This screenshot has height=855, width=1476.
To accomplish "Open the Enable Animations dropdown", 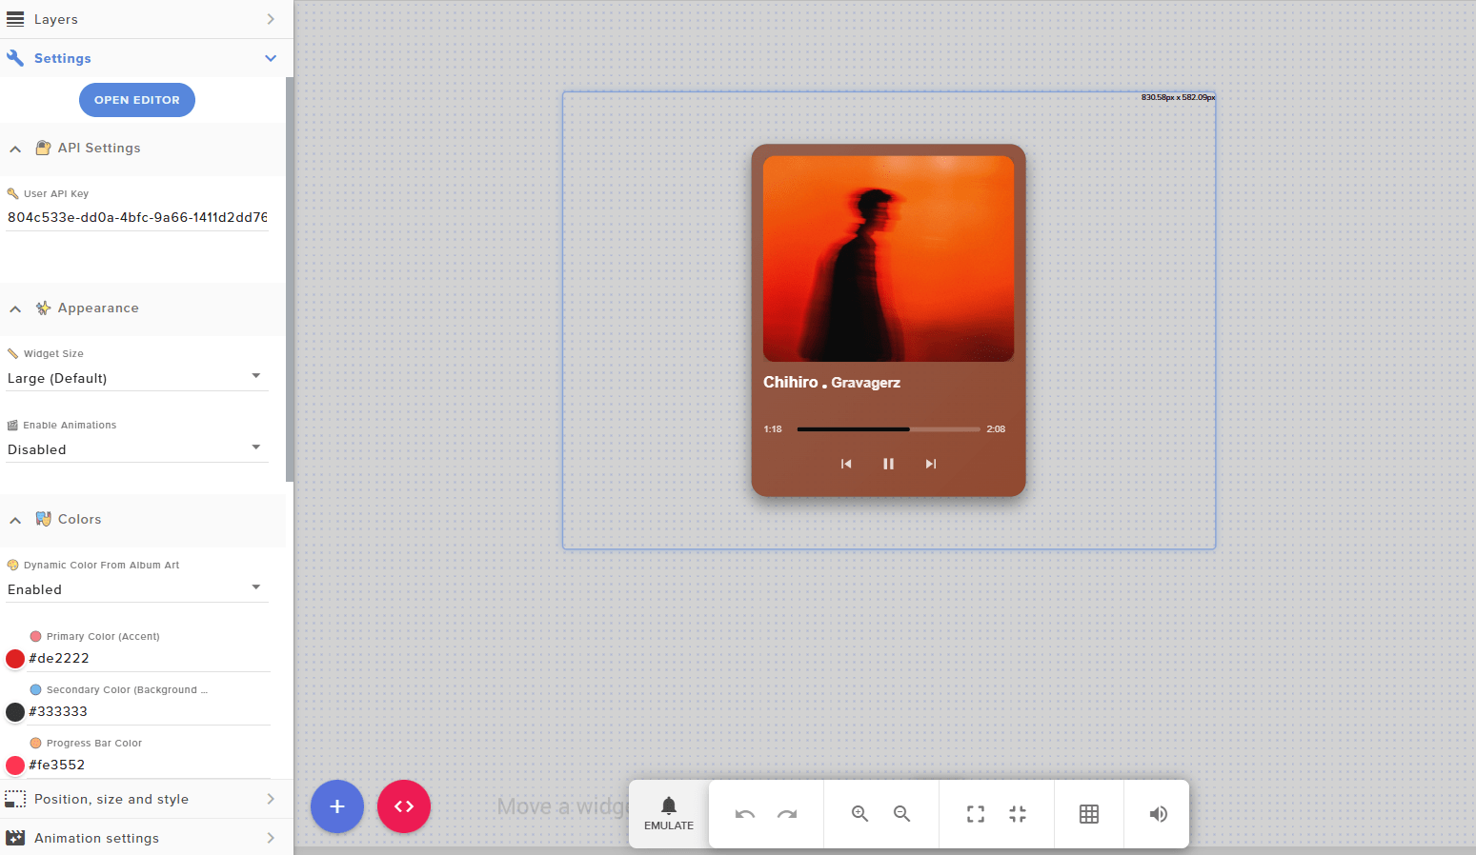I will (x=137, y=449).
